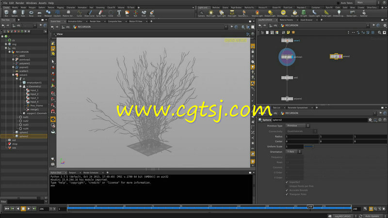388x218 pixels.
Task: Open the Material Palette tab
Action: click(286, 20)
